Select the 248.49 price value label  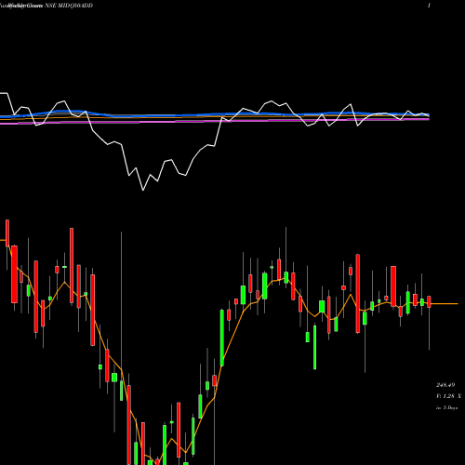pos(445,385)
